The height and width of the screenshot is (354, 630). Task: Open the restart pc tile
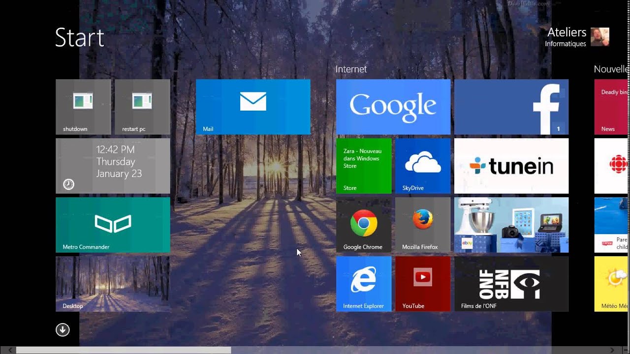pos(142,107)
